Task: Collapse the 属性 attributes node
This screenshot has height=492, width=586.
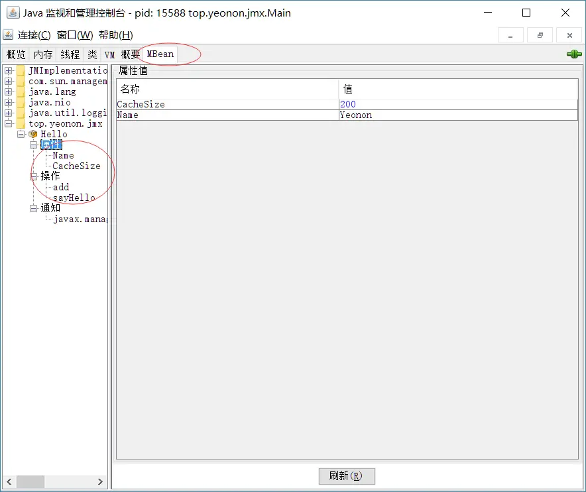Action: click(34, 145)
